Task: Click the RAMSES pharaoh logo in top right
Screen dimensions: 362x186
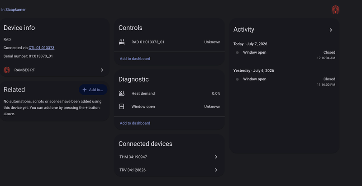Action: pos(335,9)
